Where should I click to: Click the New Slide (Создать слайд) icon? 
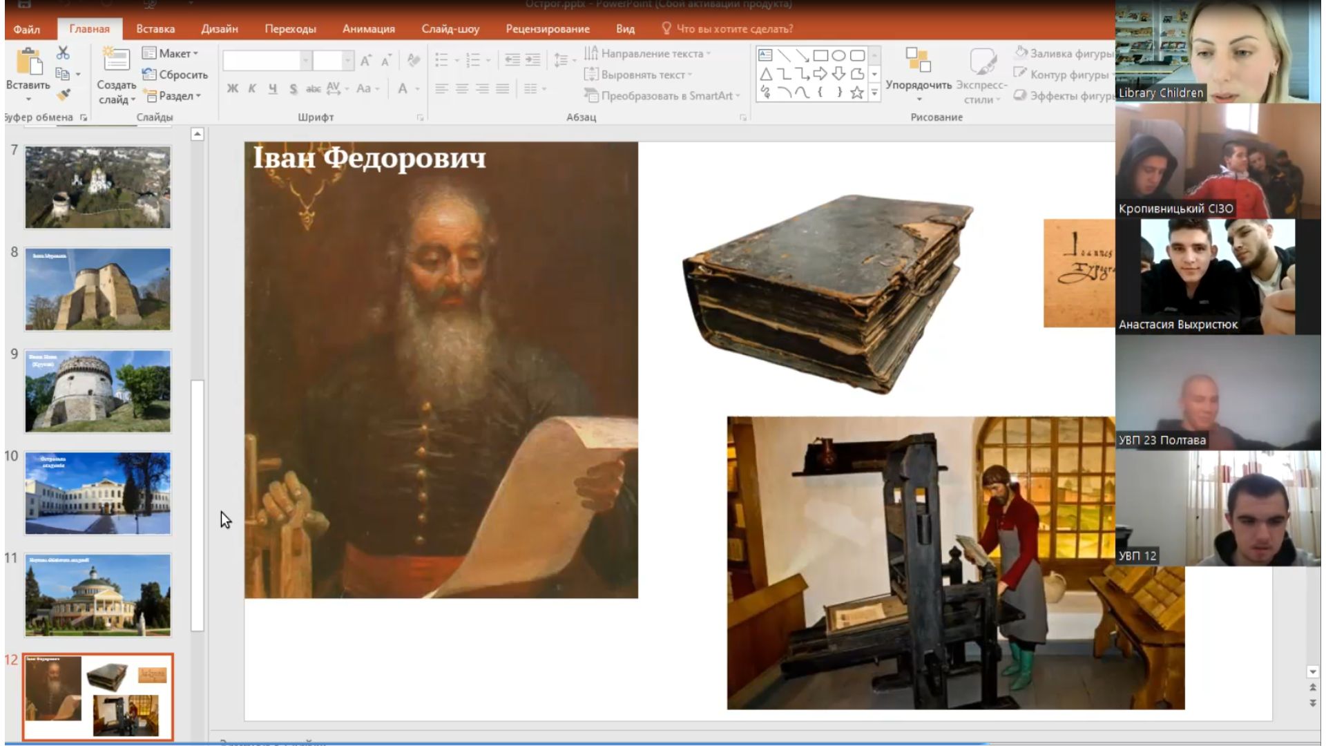point(115,60)
